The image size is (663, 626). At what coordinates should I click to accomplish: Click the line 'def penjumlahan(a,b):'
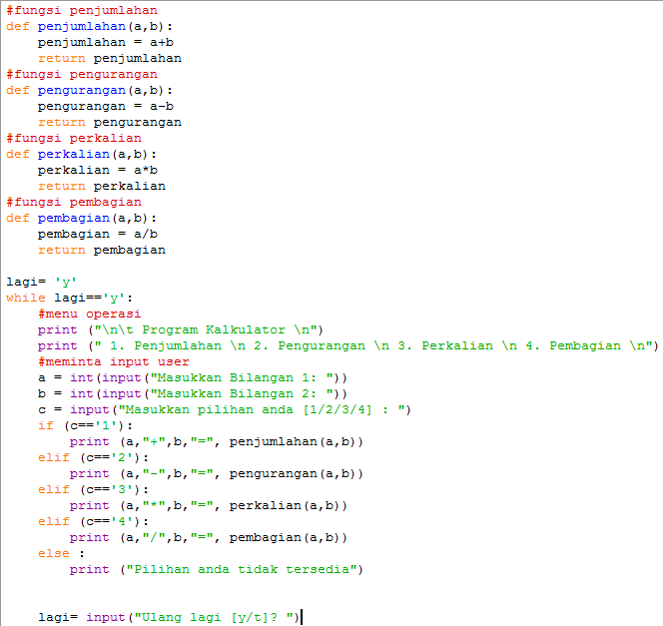tap(89, 27)
